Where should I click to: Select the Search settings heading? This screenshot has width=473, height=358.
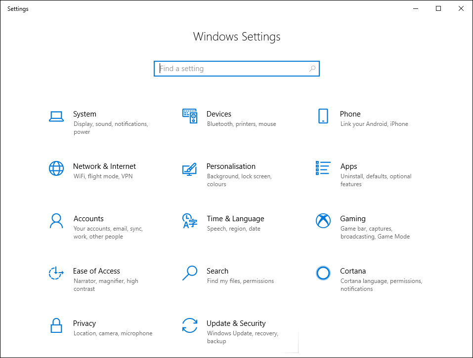pos(217,271)
